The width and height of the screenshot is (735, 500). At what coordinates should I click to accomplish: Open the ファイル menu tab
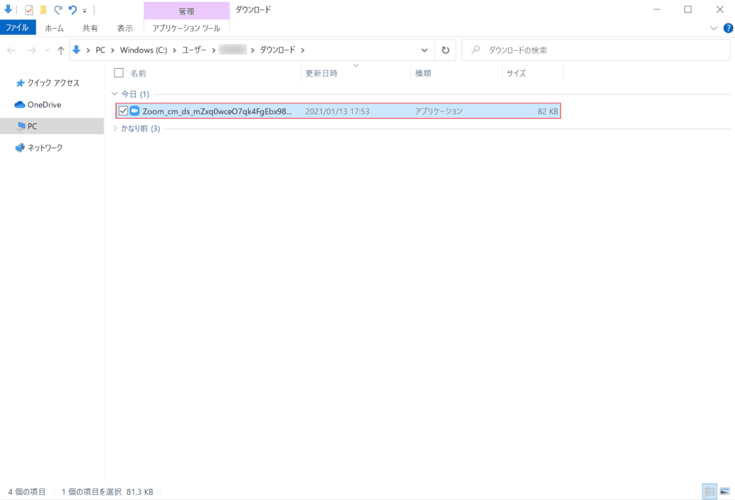(x=18, y=27)
